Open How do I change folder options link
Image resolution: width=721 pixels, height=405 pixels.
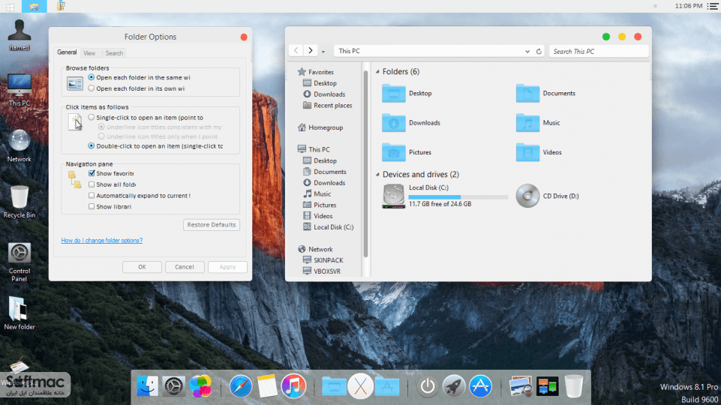coord(101,241)
